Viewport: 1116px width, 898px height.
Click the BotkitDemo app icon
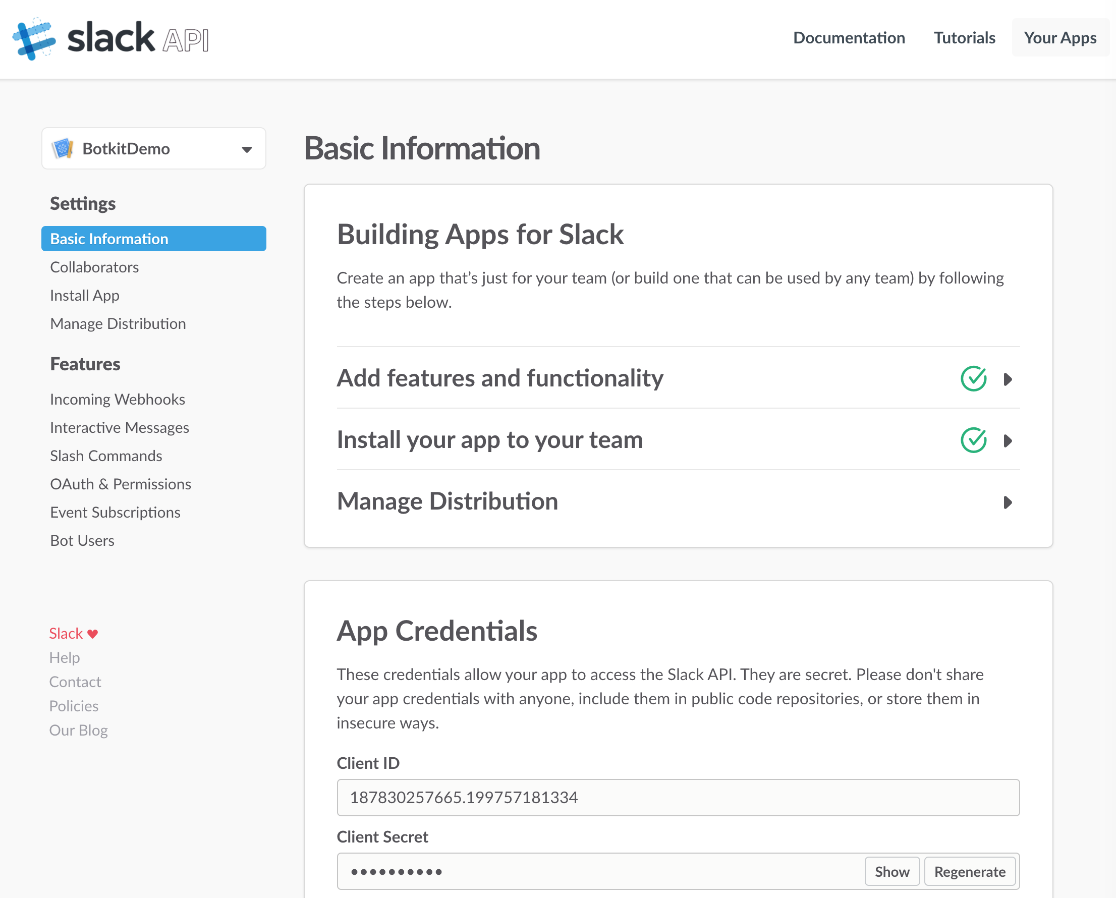tap(63, 148)
